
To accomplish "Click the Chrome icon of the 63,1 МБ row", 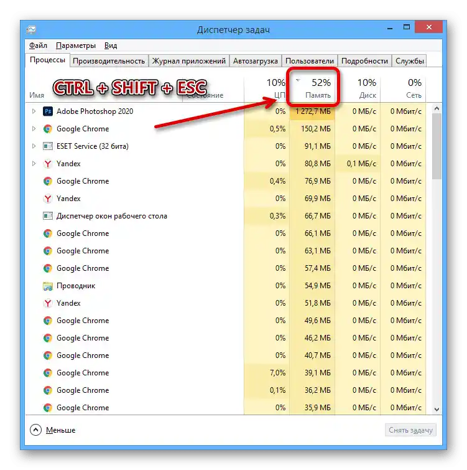I will [48, 251].
